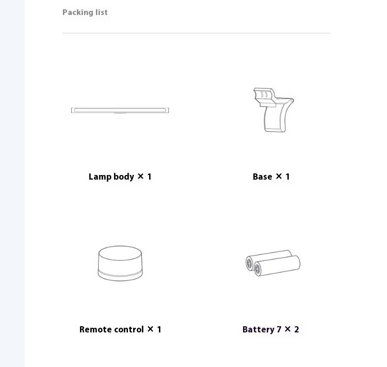Click the front battery in the pair
The image size is (387, 367).
click(277, 266)
